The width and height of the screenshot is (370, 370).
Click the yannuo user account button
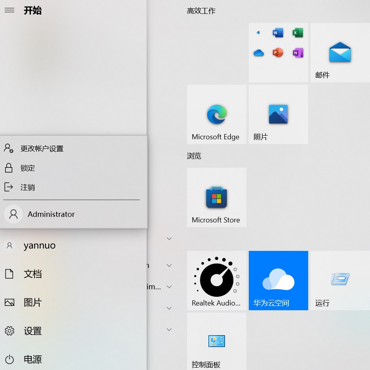click(73, 245)
